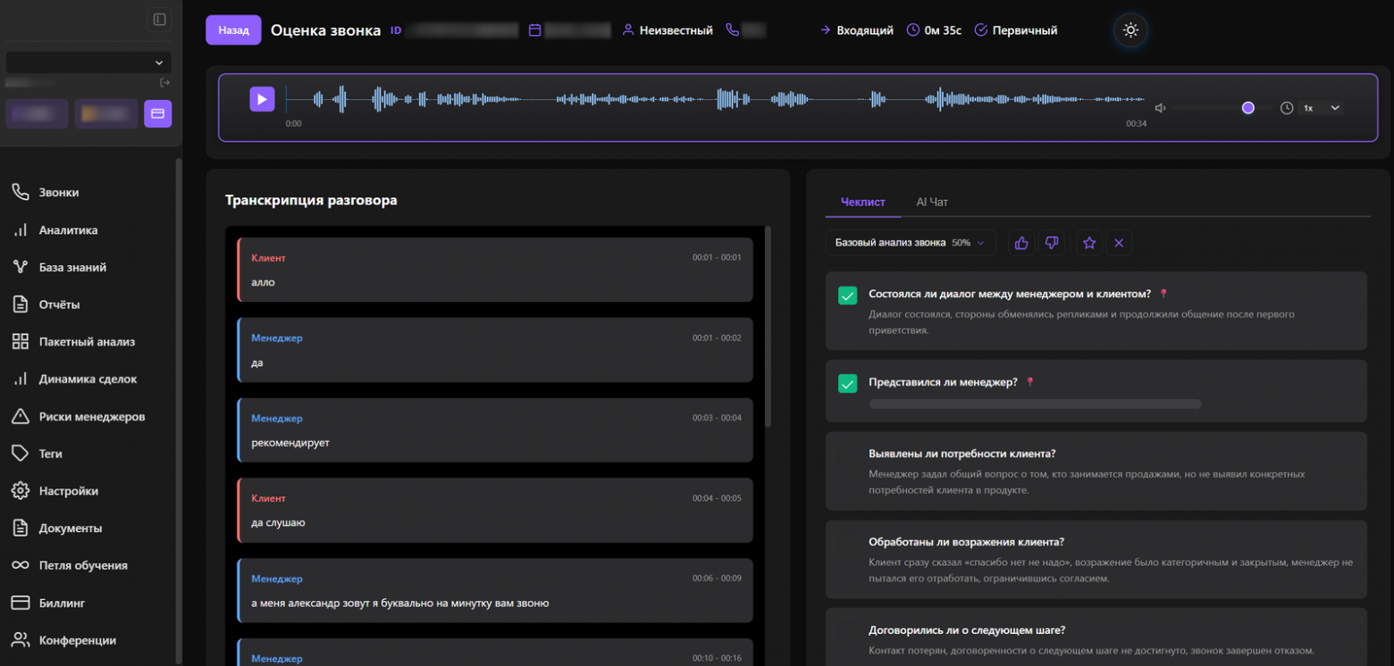Image resolution: width=1394 pixels, height=666 pixels.
Task: Mark the checklist with the star icon
Action: tap(1089, 243)
